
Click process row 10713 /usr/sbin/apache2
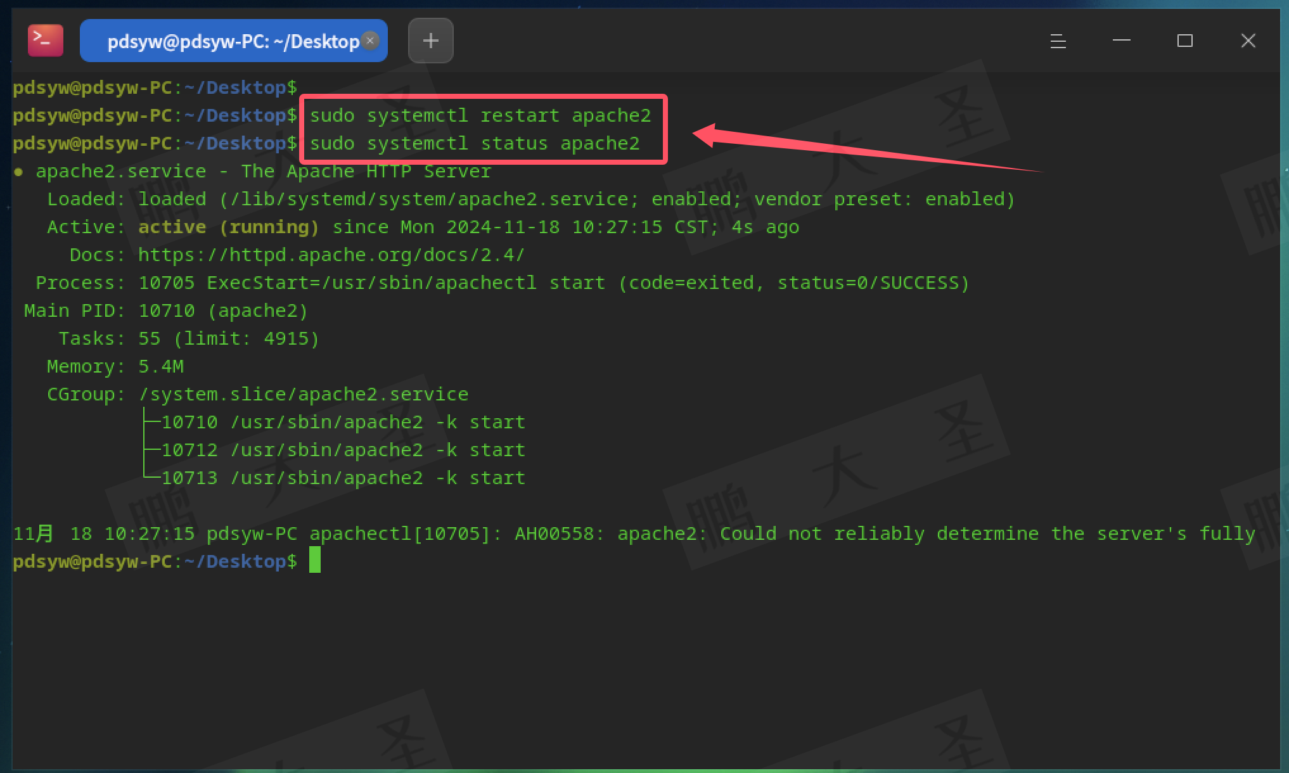(343, 478)
